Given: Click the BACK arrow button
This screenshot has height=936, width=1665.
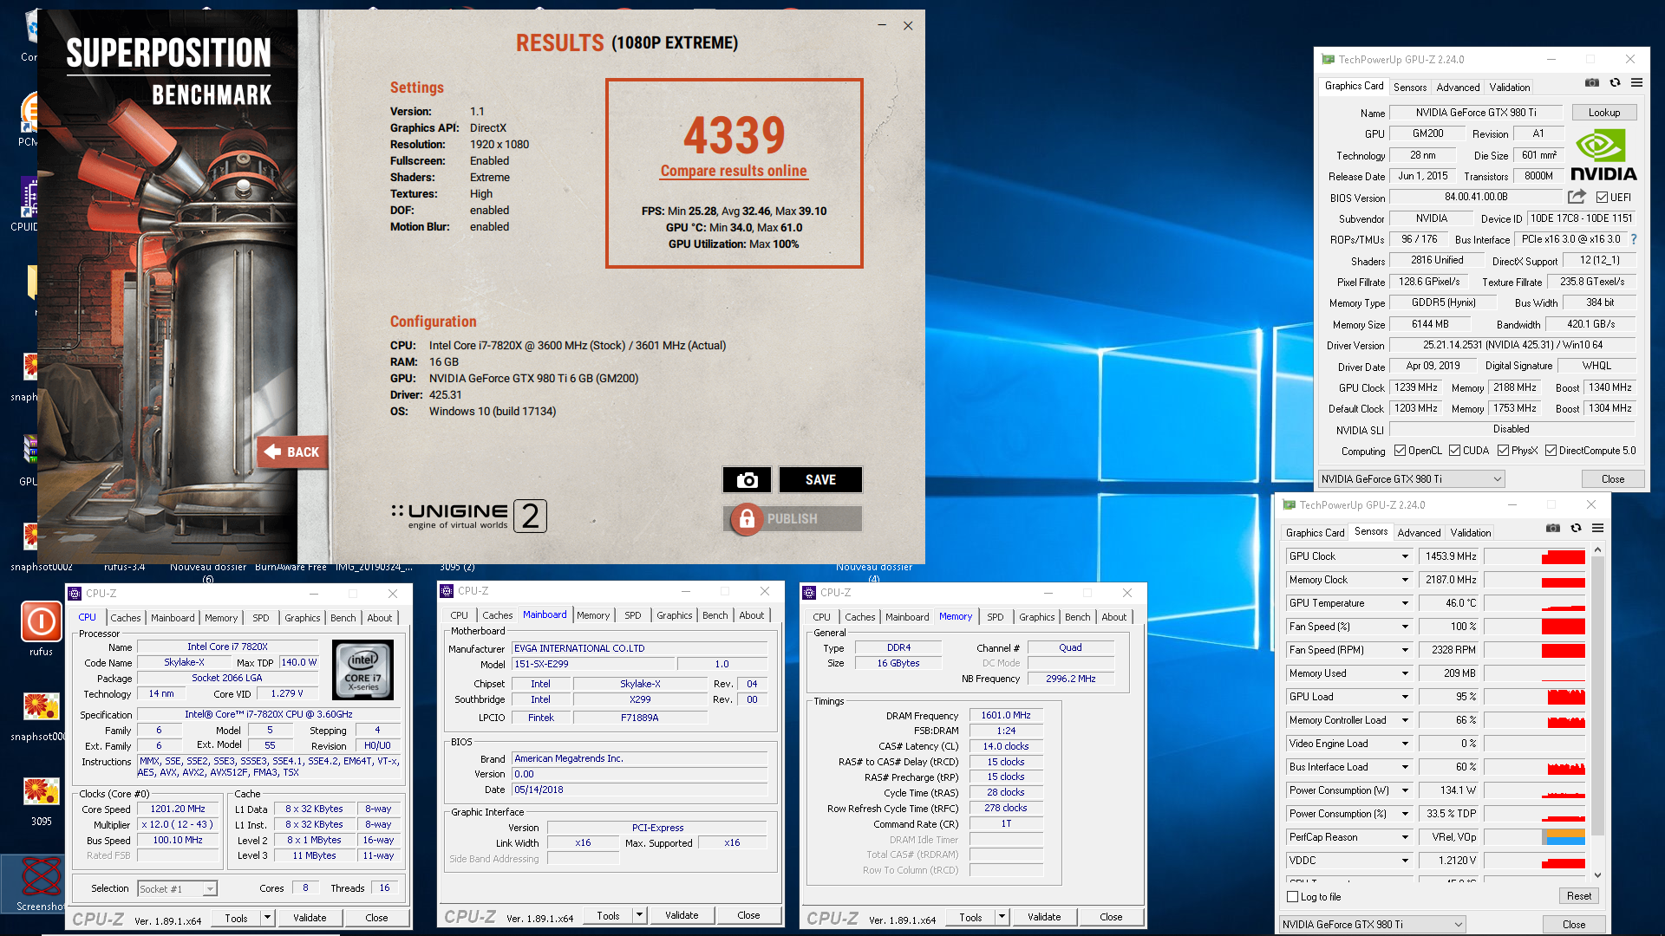Looking at the screenshot, I should (292, 452).
